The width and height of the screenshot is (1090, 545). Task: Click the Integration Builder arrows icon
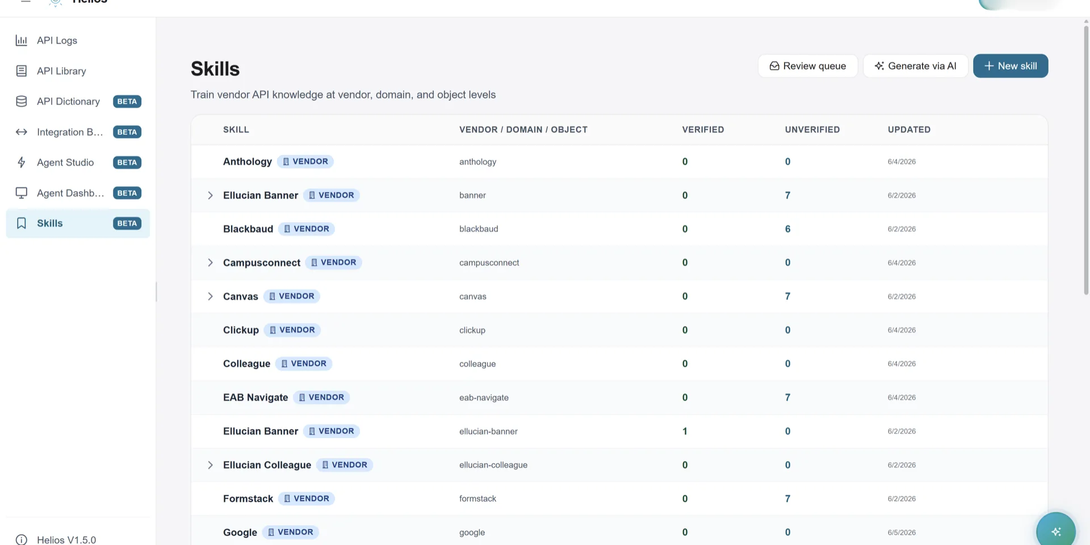[22, 132]
